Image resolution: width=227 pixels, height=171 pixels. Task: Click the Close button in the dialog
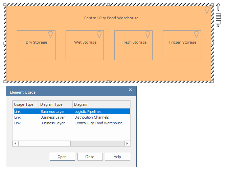click(x=90, y=157)
